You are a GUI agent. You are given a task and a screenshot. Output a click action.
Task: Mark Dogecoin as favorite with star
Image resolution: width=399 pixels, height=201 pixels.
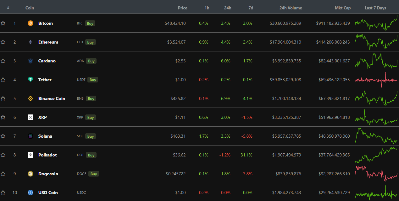coord(3,174)
